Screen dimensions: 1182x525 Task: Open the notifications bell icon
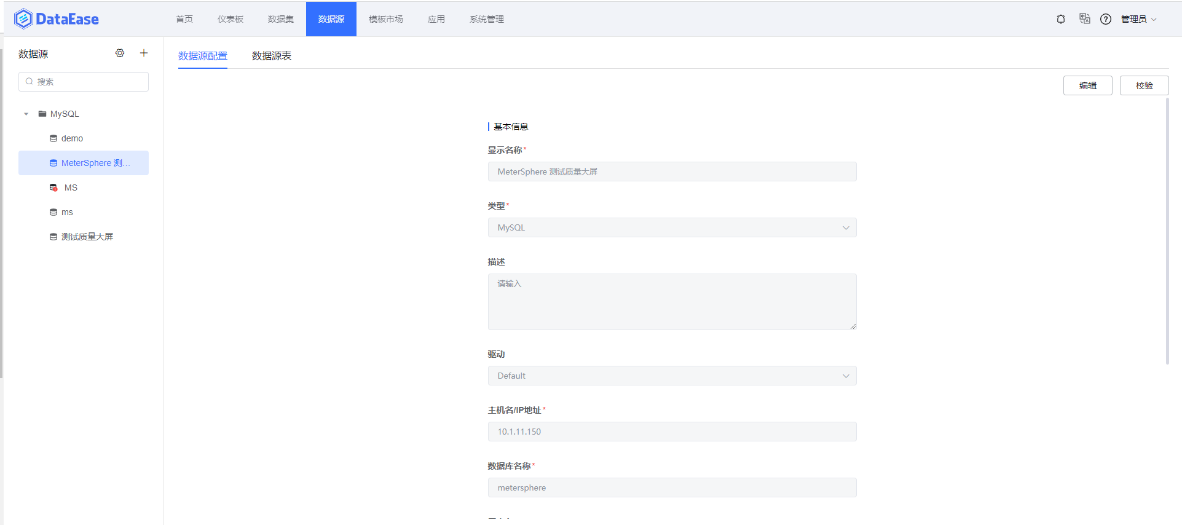1061,19
